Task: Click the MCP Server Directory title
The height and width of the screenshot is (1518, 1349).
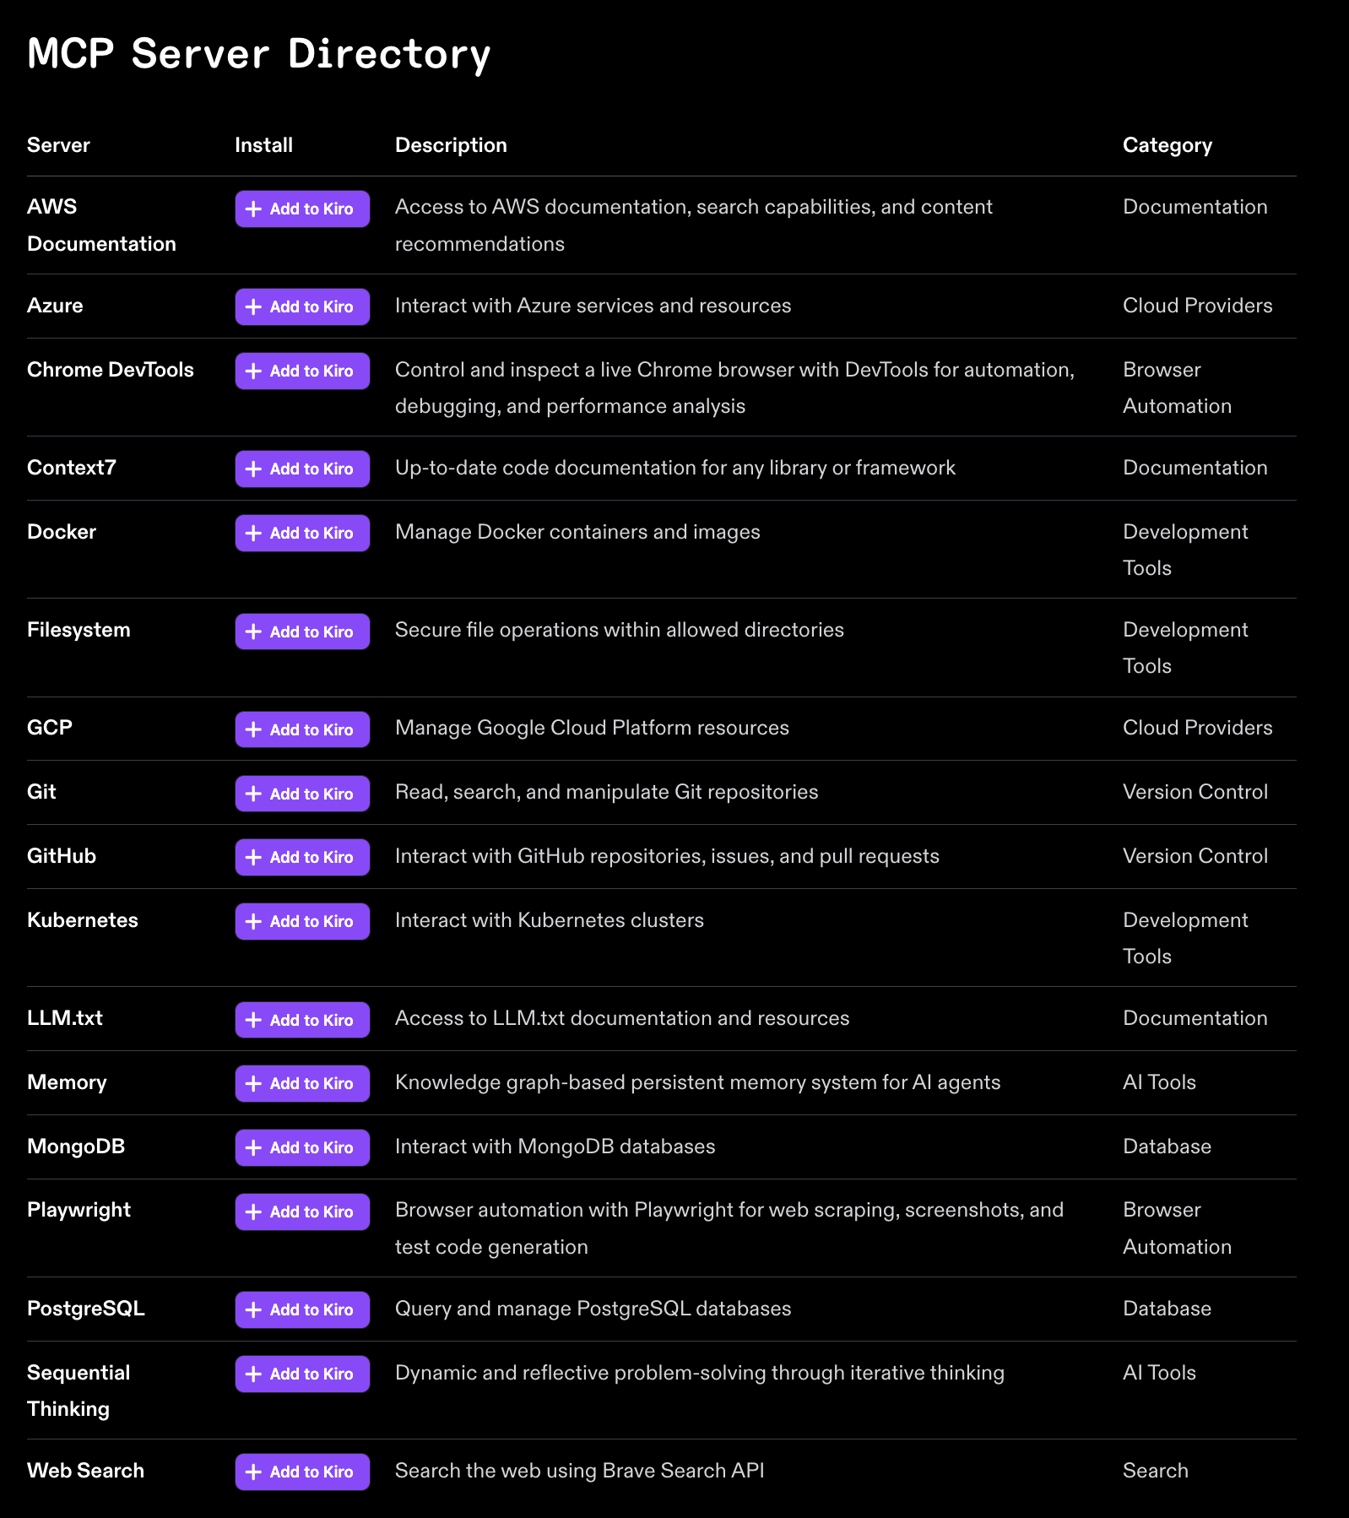Action: tap(258, 53)
